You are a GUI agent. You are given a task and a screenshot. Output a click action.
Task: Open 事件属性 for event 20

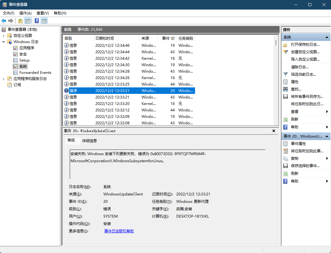[x=298, y=143]
